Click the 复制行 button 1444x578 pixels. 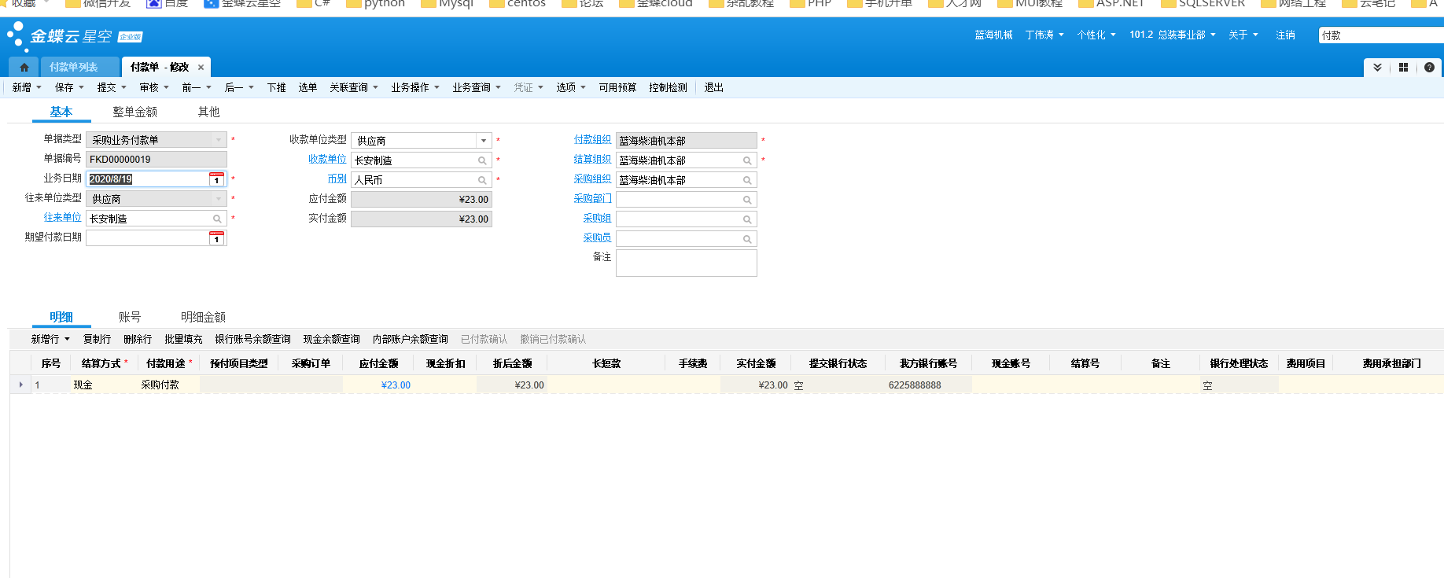pos(97,339)
